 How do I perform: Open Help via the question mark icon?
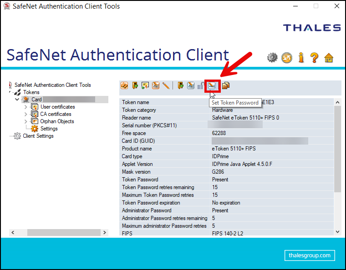click(x=314, y=57)
